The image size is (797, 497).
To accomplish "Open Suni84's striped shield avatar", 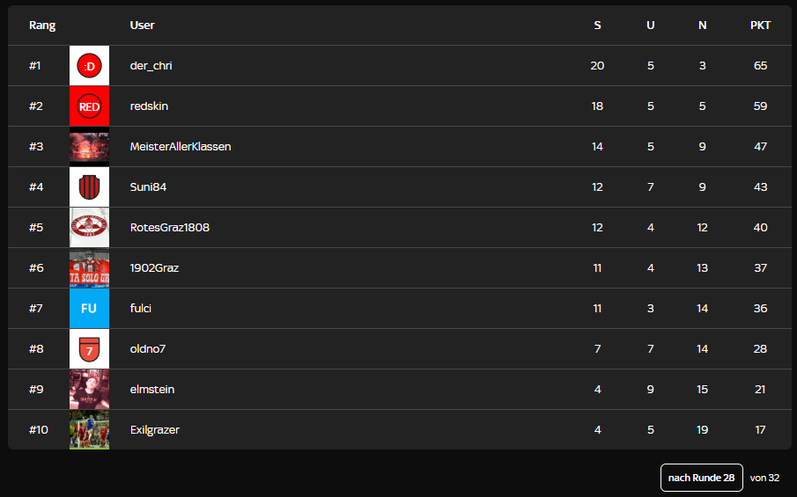I will 89,186.
